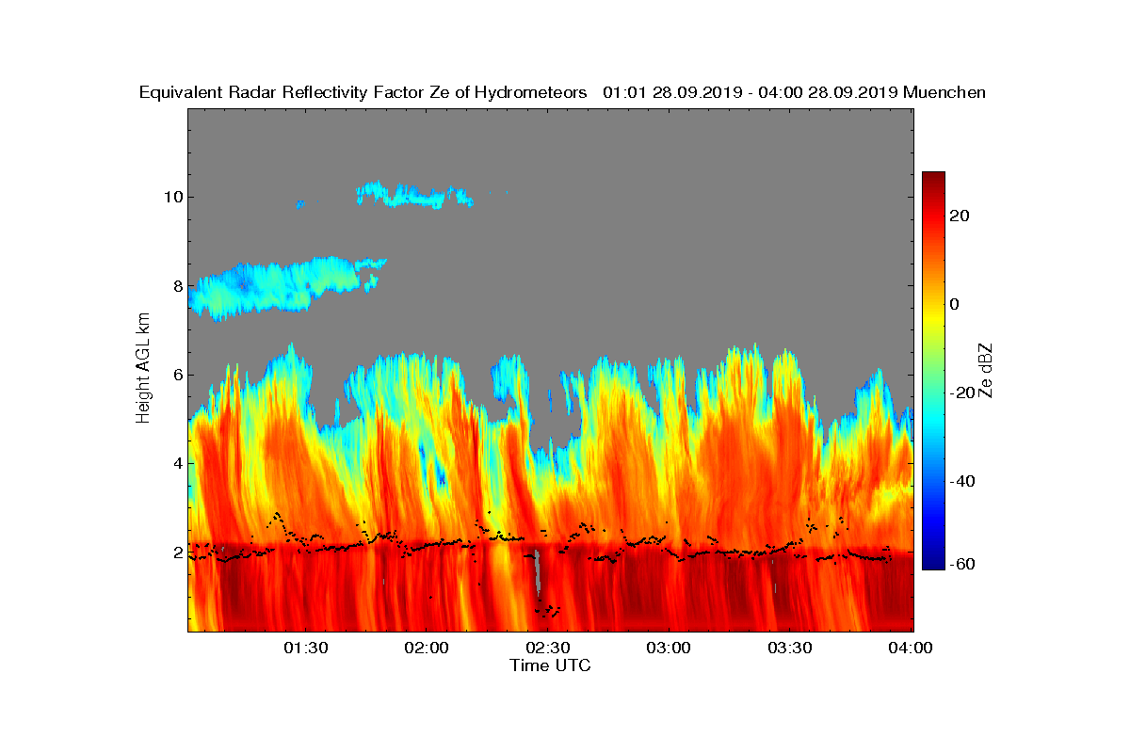
Task: Click the dark red top of the colorbar
Action: [x=933, y=181]
